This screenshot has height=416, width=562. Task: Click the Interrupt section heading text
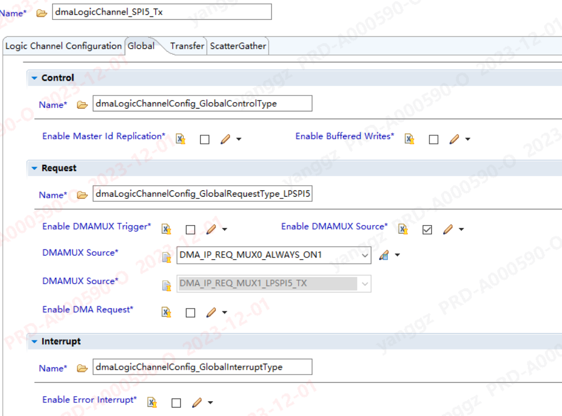pyautogui.click(x=61, y=341)
